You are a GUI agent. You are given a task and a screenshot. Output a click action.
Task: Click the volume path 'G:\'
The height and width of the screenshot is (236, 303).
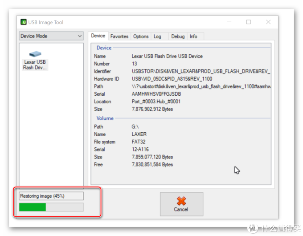click(x=135, y=127)
